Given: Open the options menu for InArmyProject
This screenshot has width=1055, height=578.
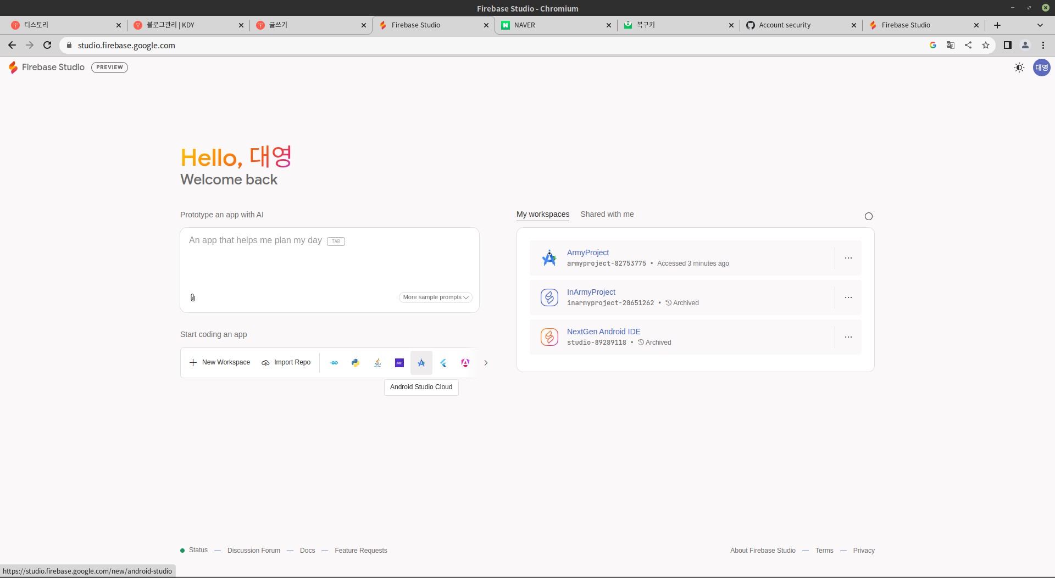Looking at the screenshot, I should click(x=848, y=298).
